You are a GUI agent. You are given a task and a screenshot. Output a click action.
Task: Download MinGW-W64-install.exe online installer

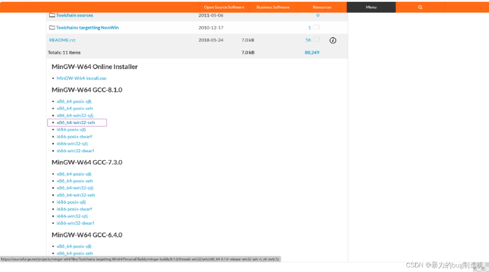[81, 78]
